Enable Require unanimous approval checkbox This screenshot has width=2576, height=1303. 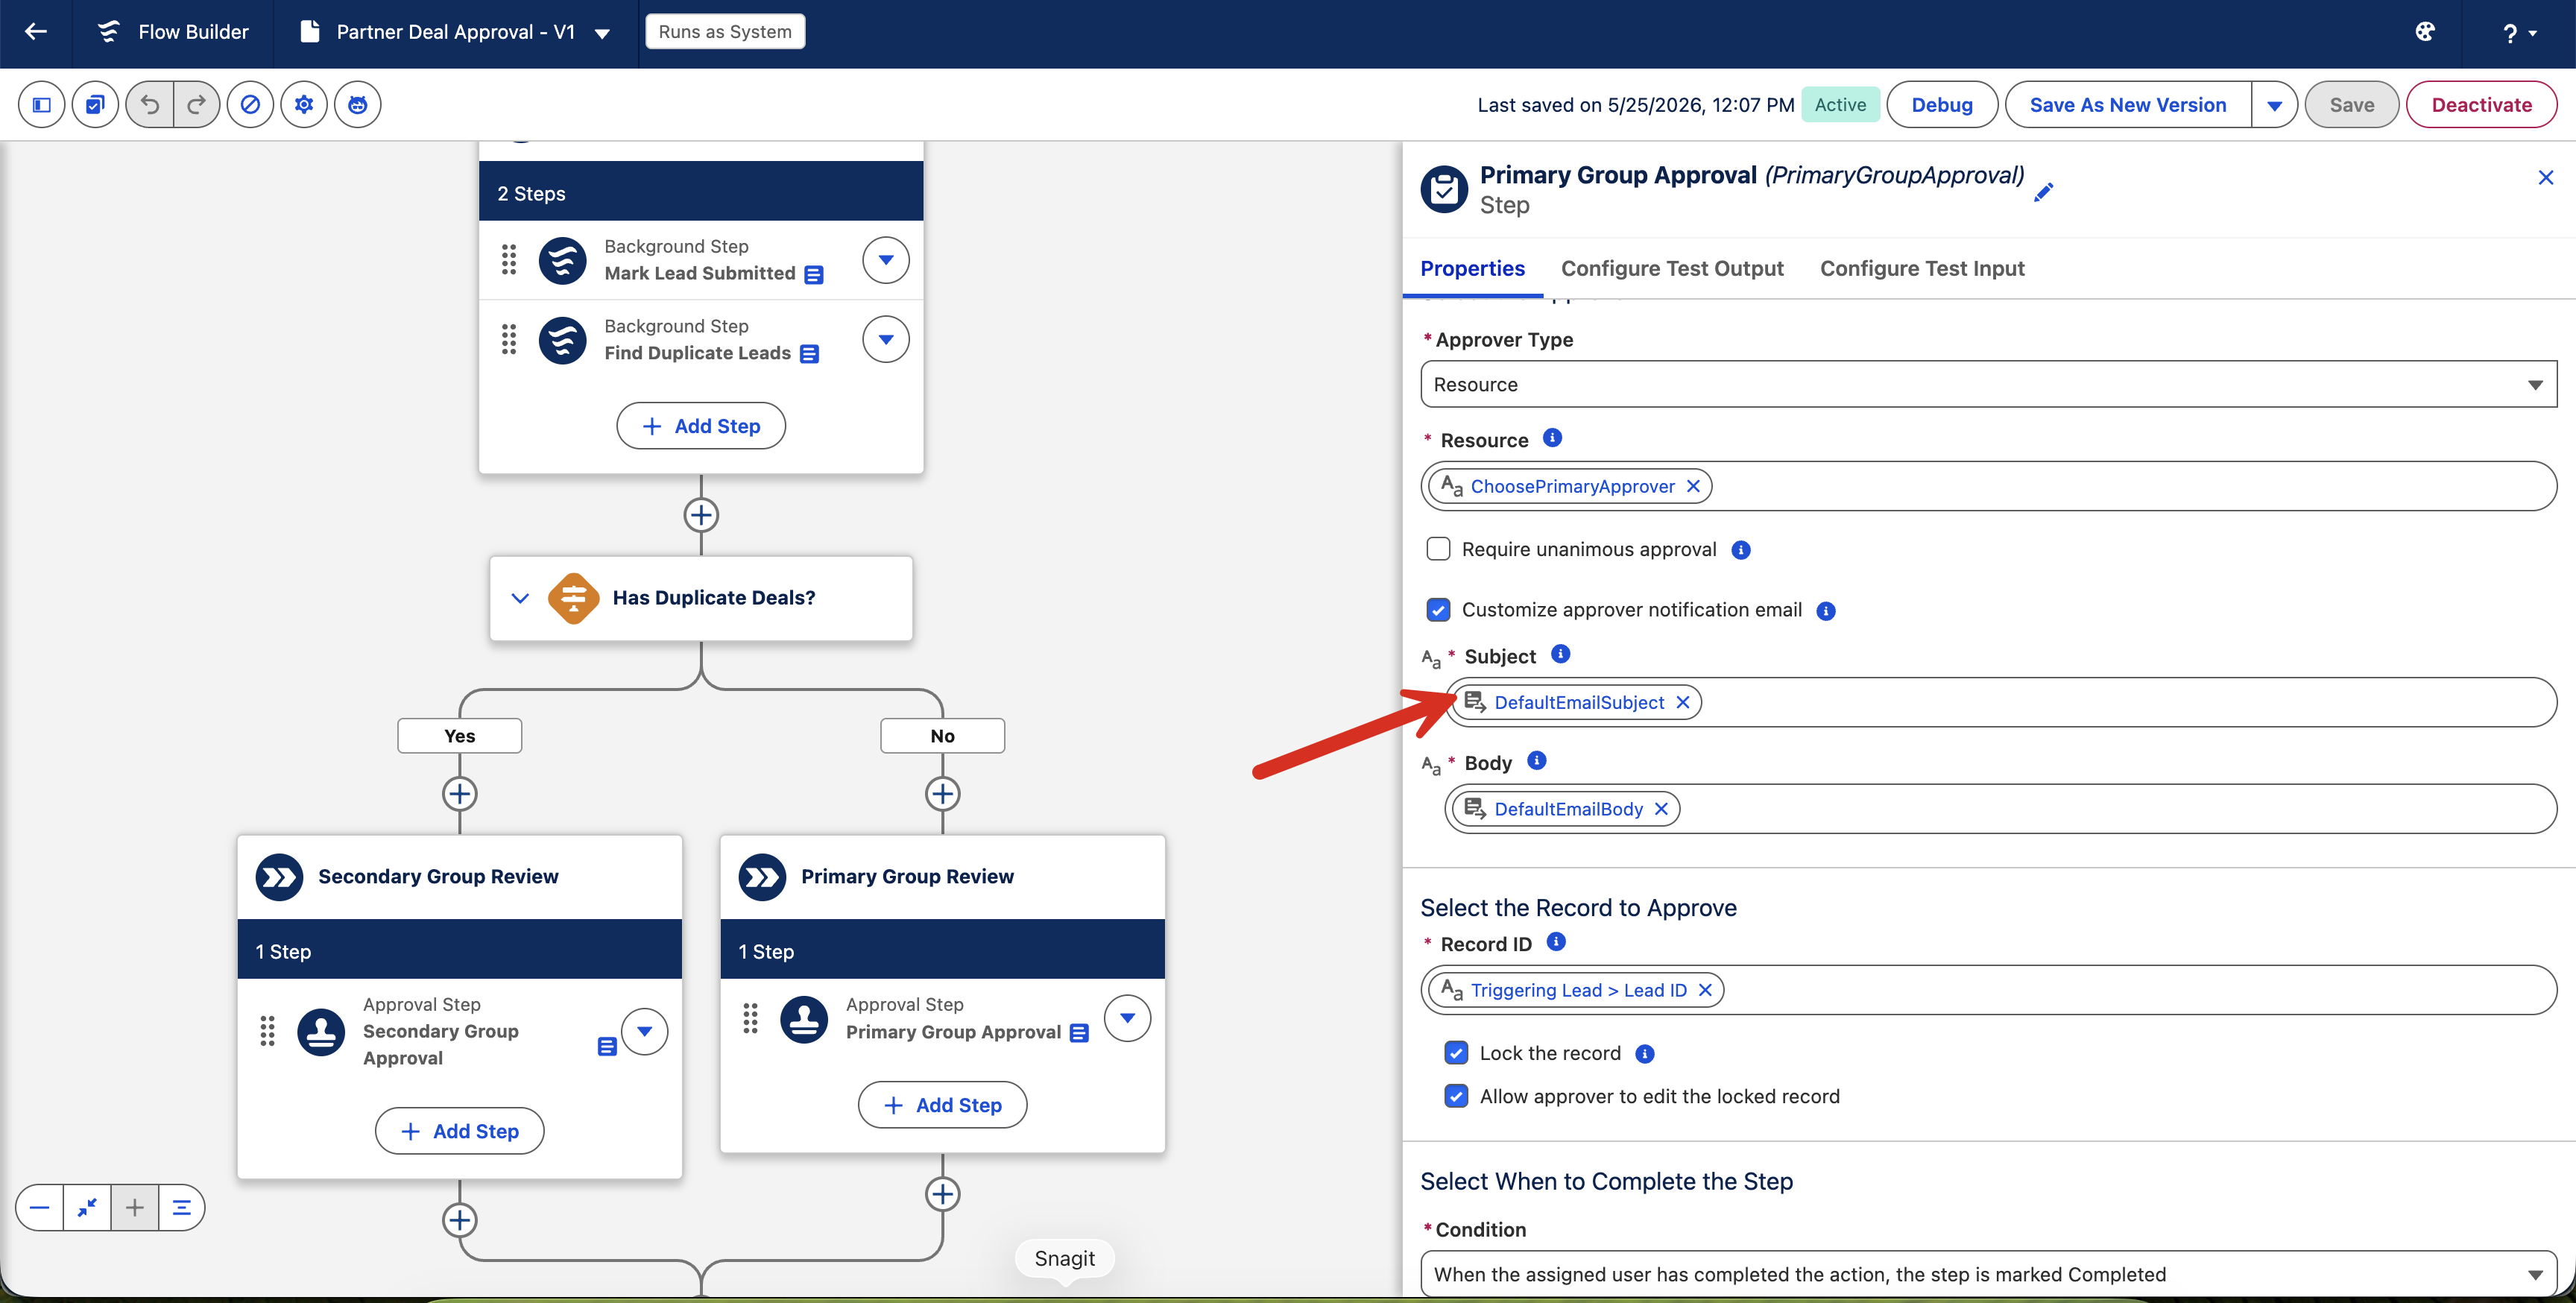[1438, 549]
